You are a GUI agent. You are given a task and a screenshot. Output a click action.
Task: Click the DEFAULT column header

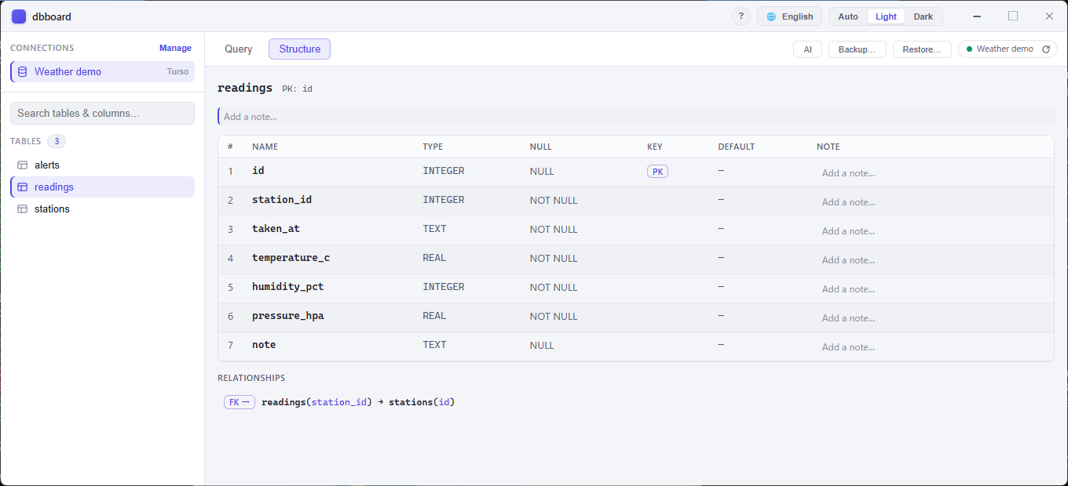pyautogui.click(x=736, y=147)
